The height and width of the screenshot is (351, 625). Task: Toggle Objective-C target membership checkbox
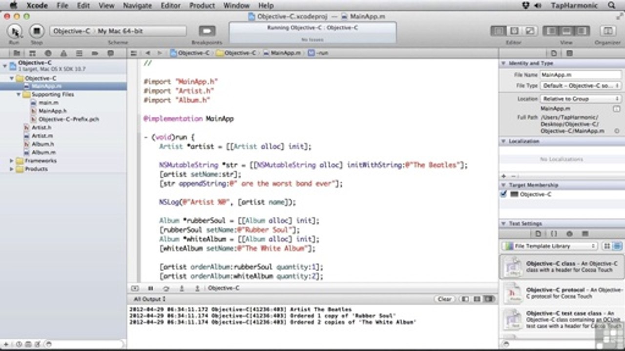pos(504,194)
